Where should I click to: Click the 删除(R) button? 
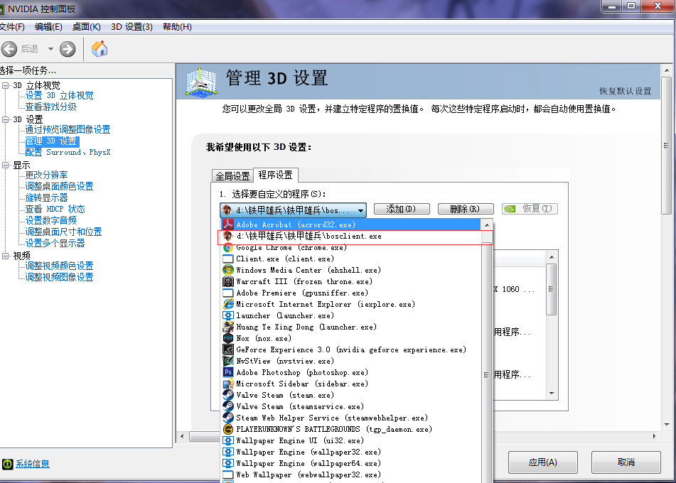pos(465,209)
